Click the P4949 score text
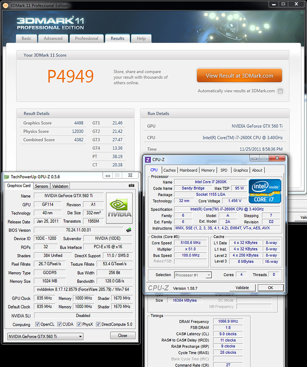 tap(70, 76)
